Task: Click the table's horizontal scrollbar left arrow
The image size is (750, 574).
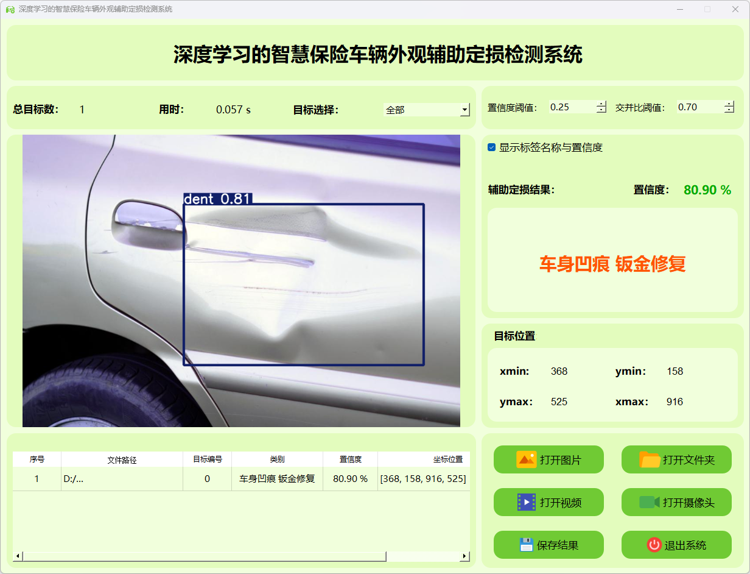Action: (x=18, y=556)
